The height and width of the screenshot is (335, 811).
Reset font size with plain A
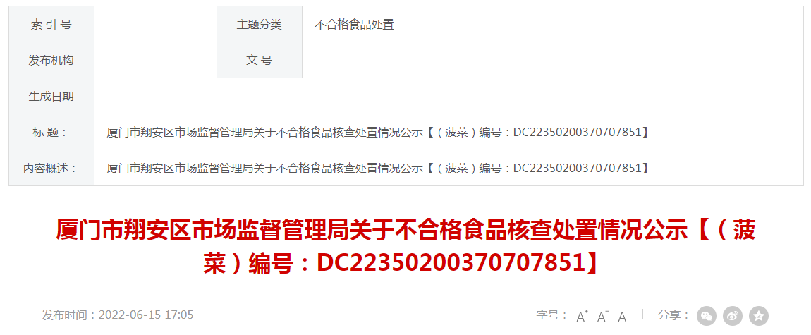(622, 317)
